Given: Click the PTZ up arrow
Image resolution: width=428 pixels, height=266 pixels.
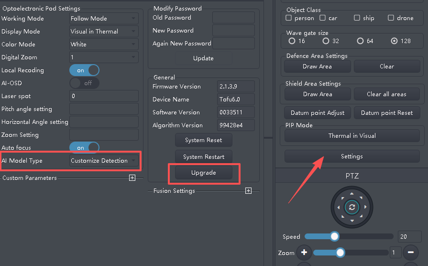Looking at the screenshot, I should click(x=352, y=194).
